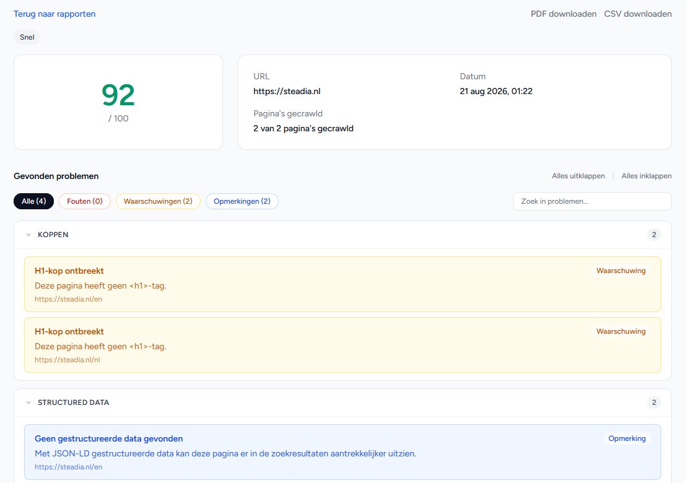686x483 pixels.
Task: Download the report as PDF
Action: (563, 14)
